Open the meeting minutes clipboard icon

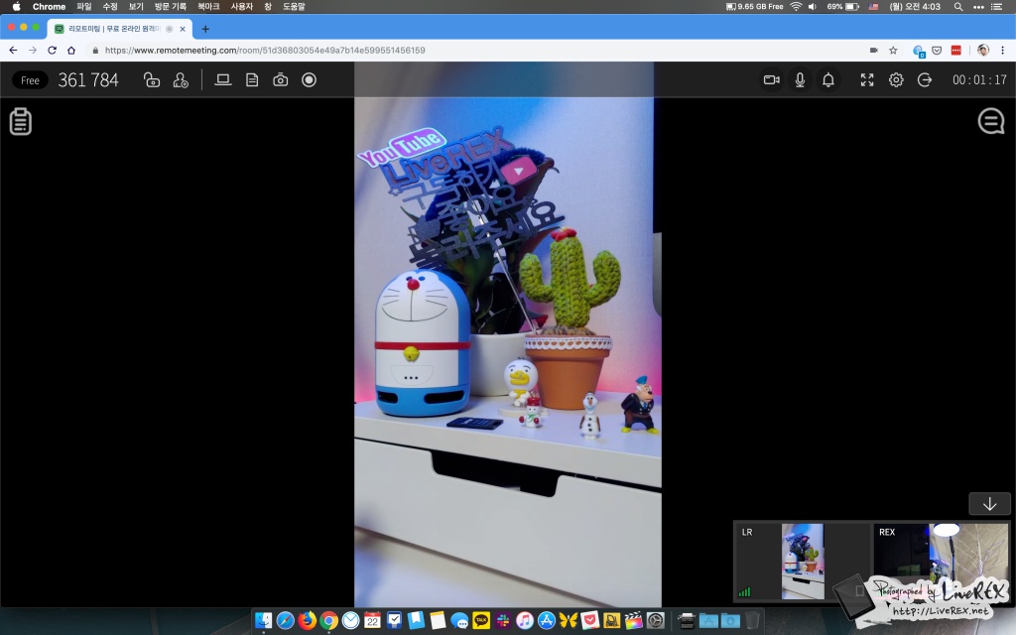point(21,121)
